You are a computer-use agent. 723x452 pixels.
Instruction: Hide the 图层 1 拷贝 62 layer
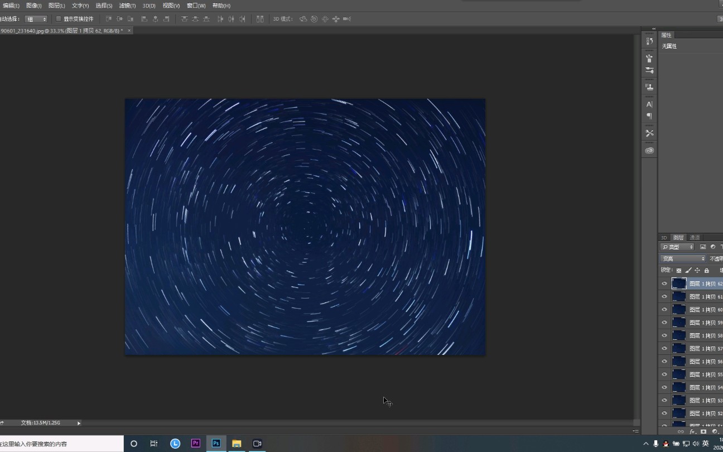point(664,283)
